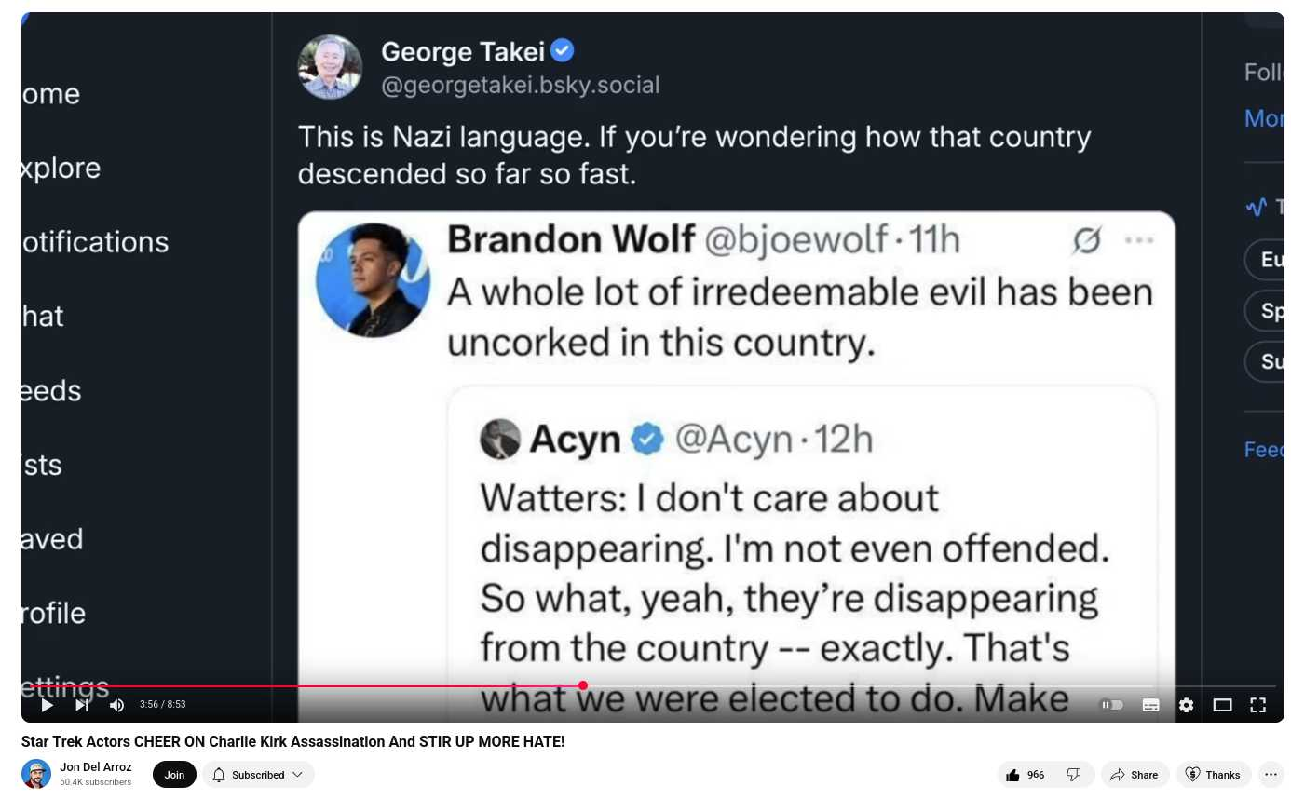Viewport: 1291px width, 799px height.
Task: Skip to the next video
Action: coord(82,705)
